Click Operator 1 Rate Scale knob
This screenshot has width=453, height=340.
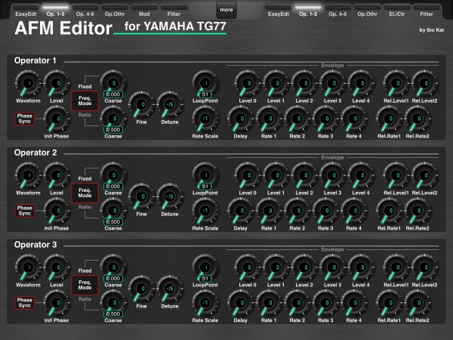pos(205,119)
